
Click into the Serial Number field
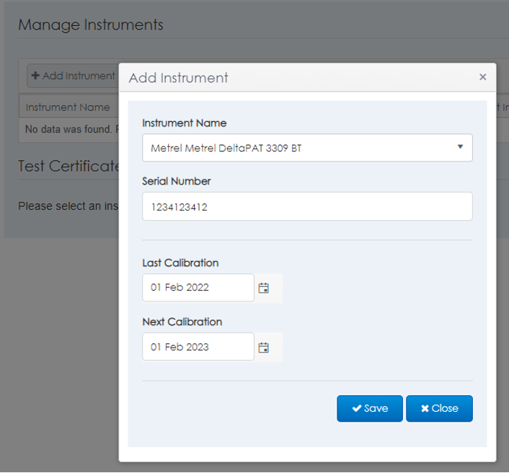pyautogui.click(x=307, y=206)
